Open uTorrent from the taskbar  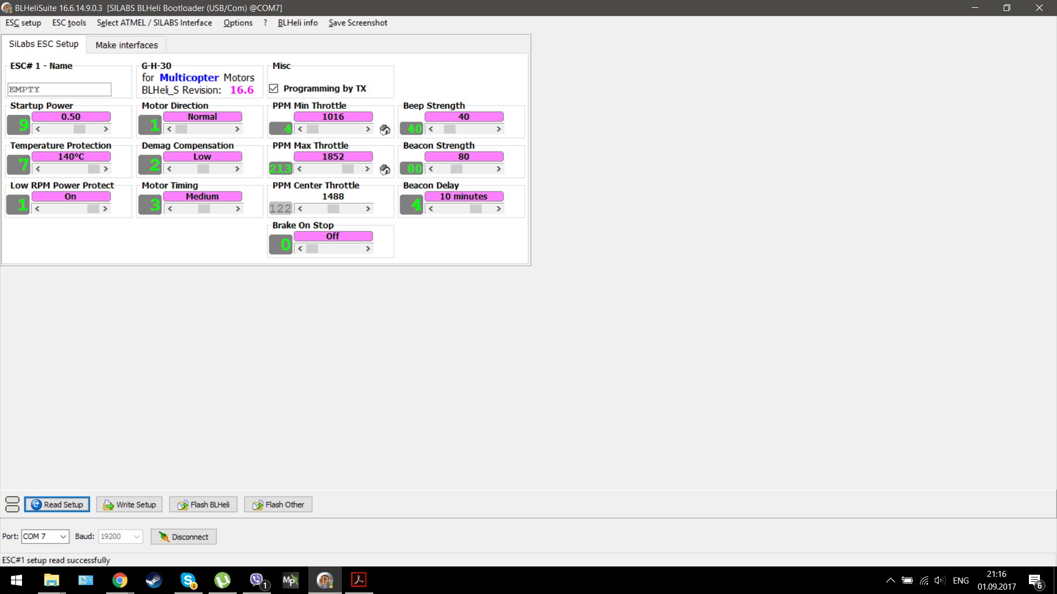coord(222,580)
